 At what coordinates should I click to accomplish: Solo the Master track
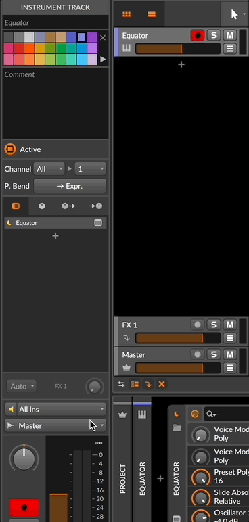point(214,354)
